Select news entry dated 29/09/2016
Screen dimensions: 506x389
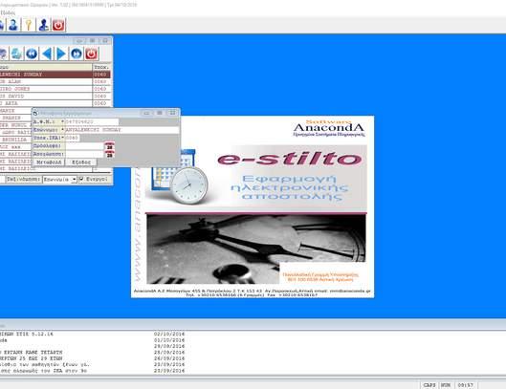[169, 346]
